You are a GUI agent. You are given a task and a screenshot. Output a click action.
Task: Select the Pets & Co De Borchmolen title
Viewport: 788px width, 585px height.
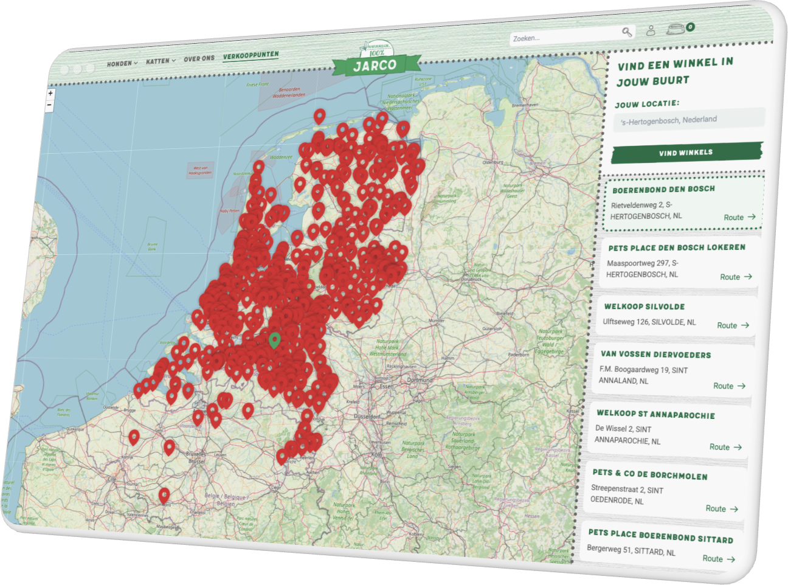[650, 474]
